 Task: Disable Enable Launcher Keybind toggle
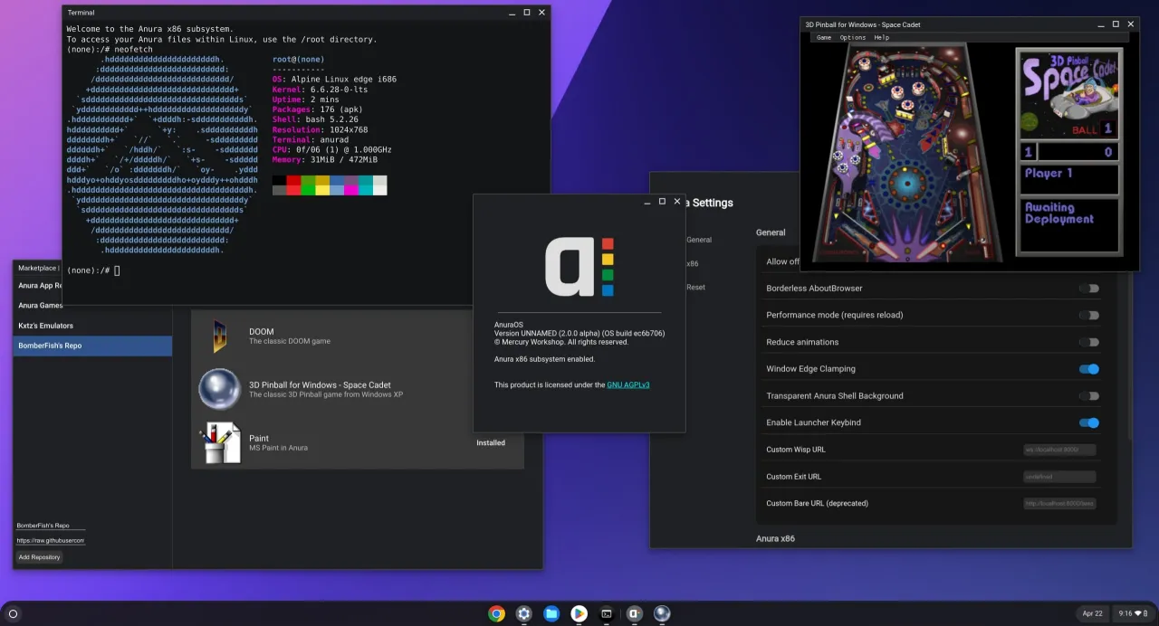point(1089,422)
